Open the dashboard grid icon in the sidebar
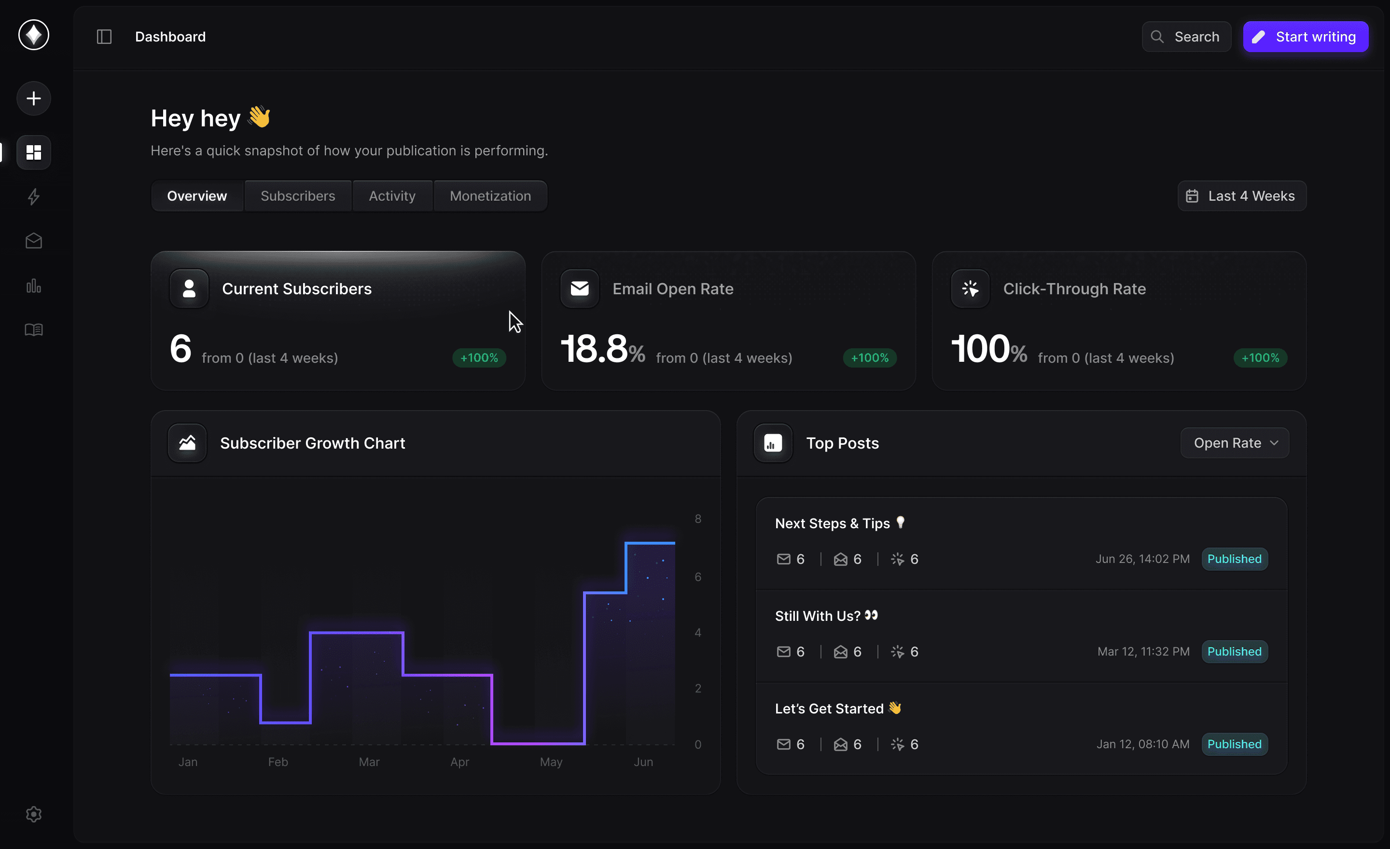This screenshot has height=849, width=1390. 34,152
